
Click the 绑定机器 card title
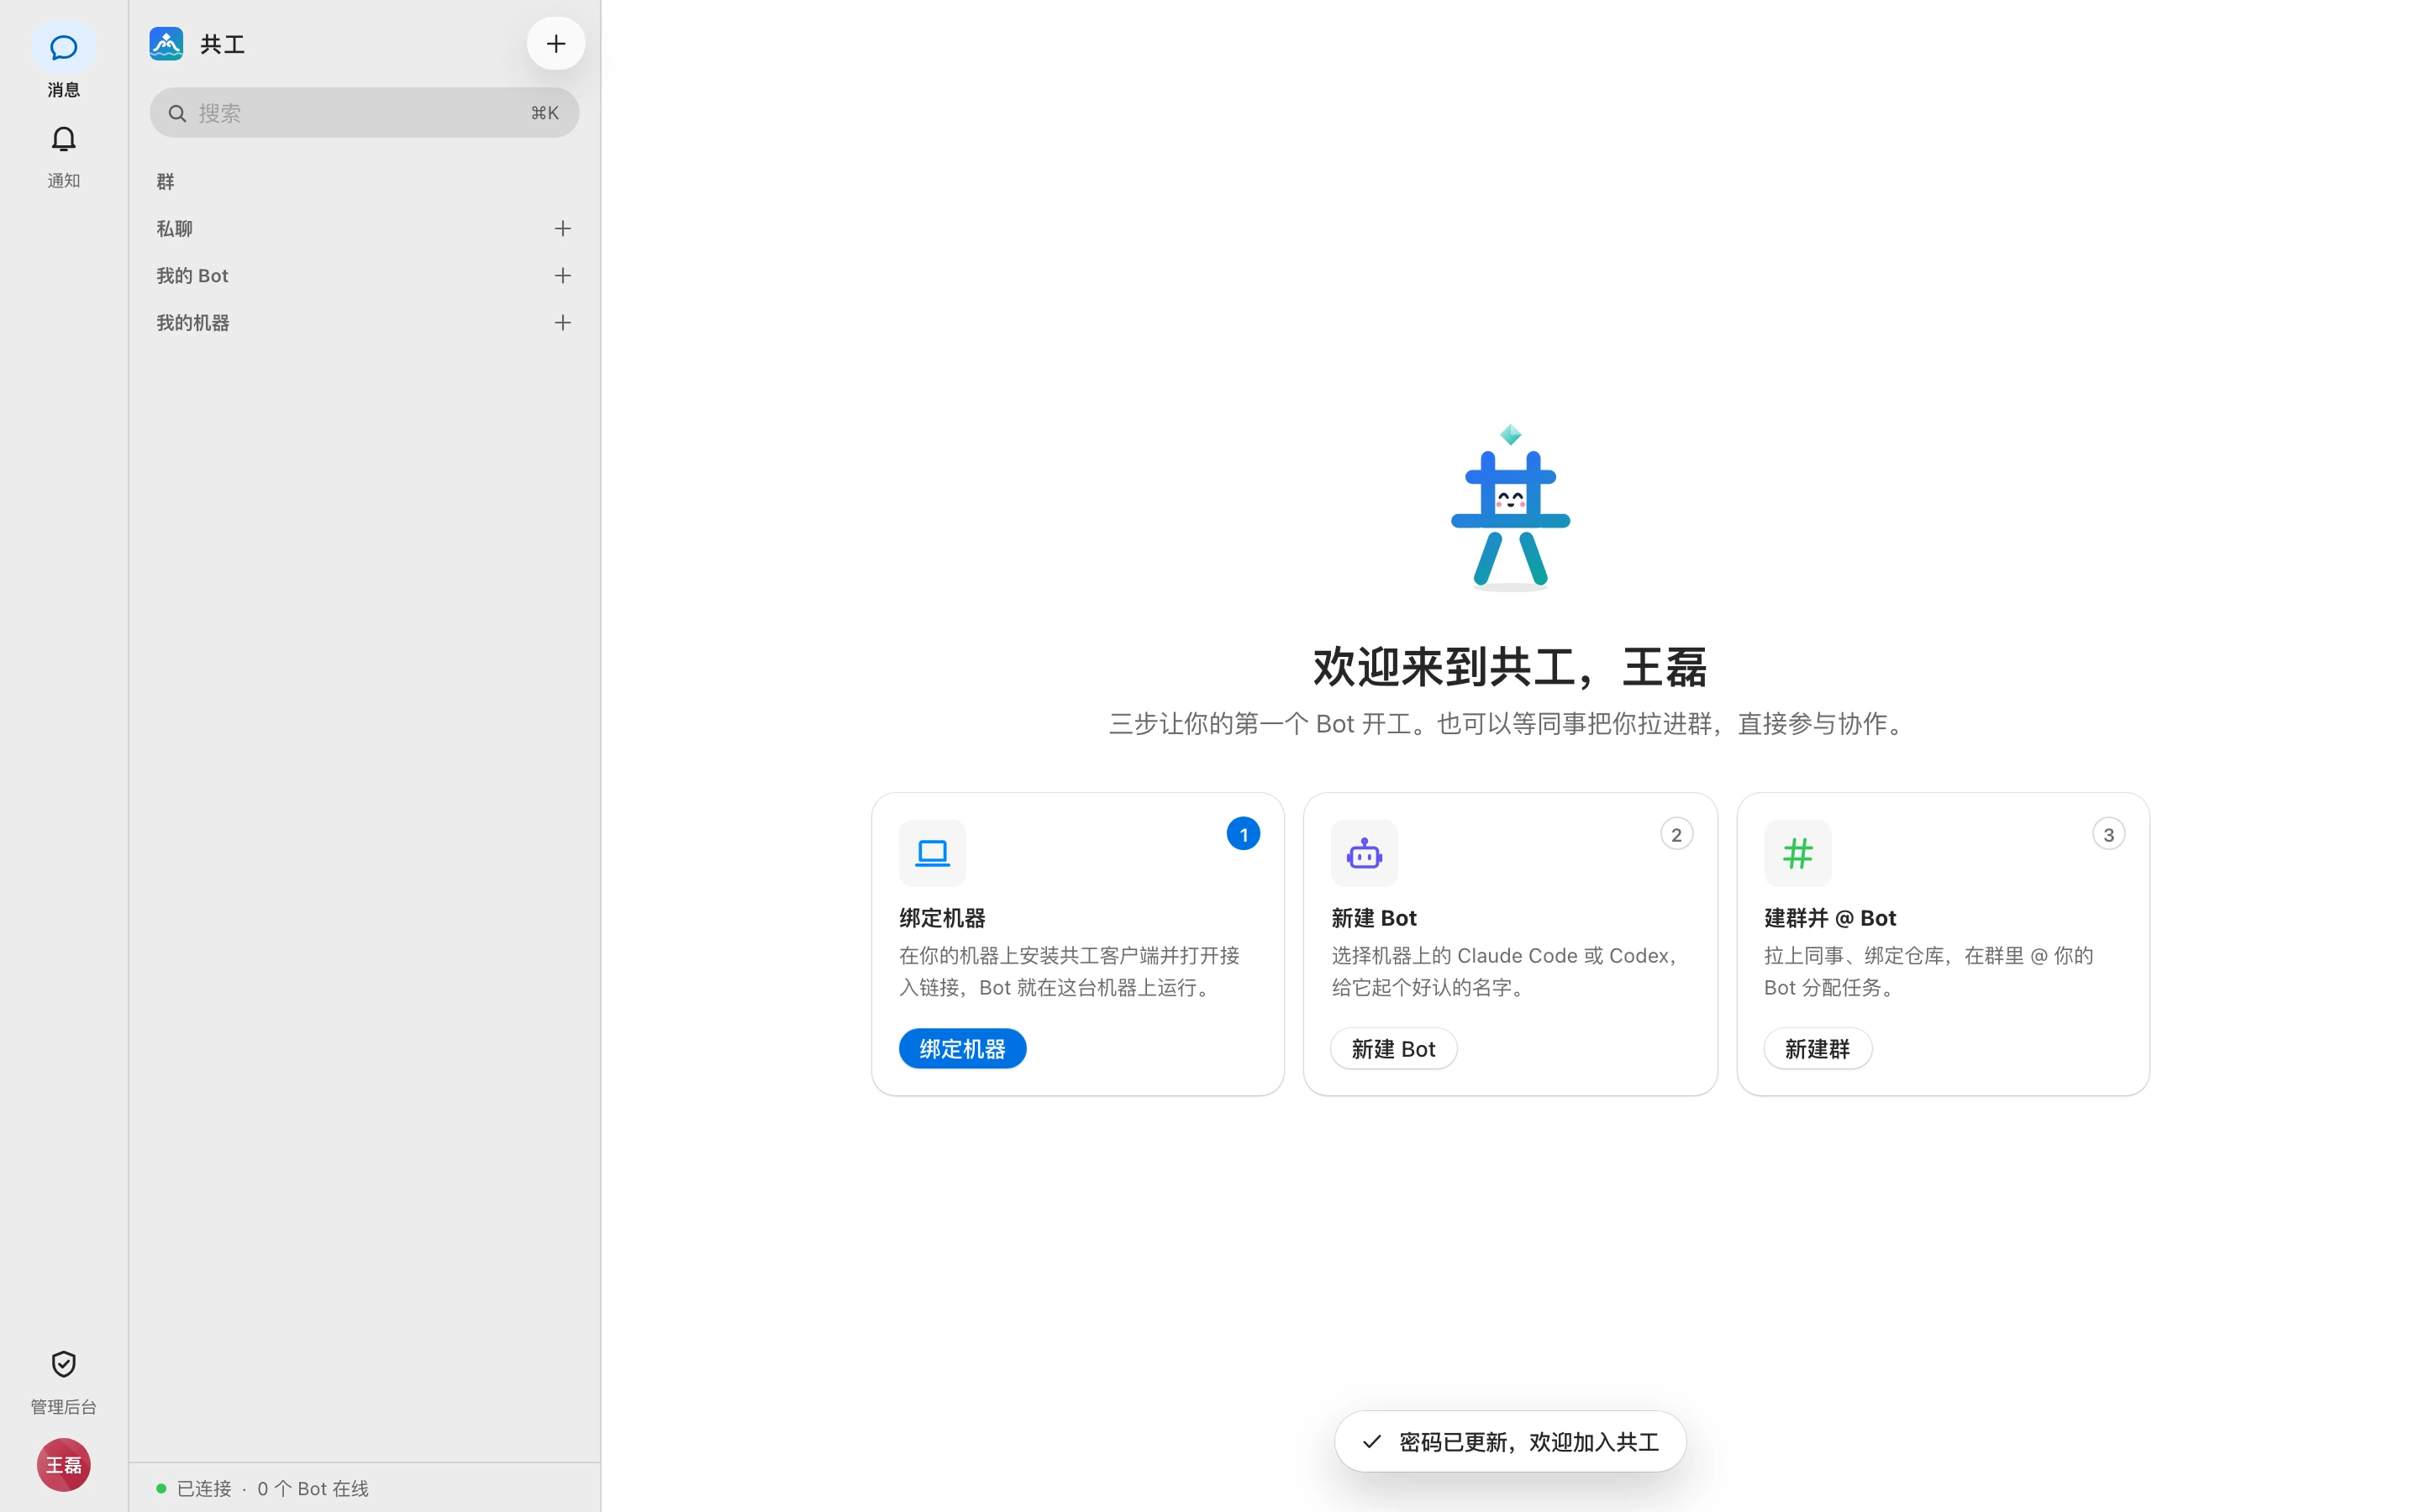click(942, 918)
